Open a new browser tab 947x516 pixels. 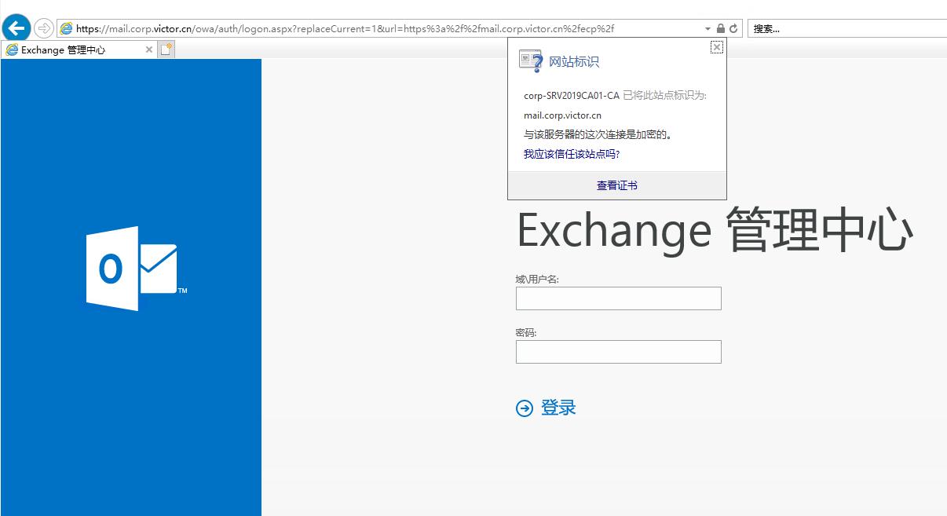164,49
